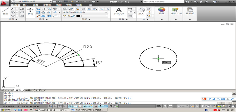The height and width of the screenshot is (112, 236).
Task: Insert a Table from annotation panel
Action: click(x=130, y=16)
